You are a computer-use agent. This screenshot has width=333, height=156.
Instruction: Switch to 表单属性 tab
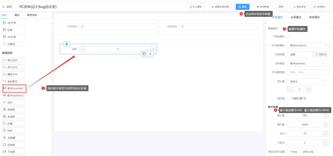click(314, 17)
